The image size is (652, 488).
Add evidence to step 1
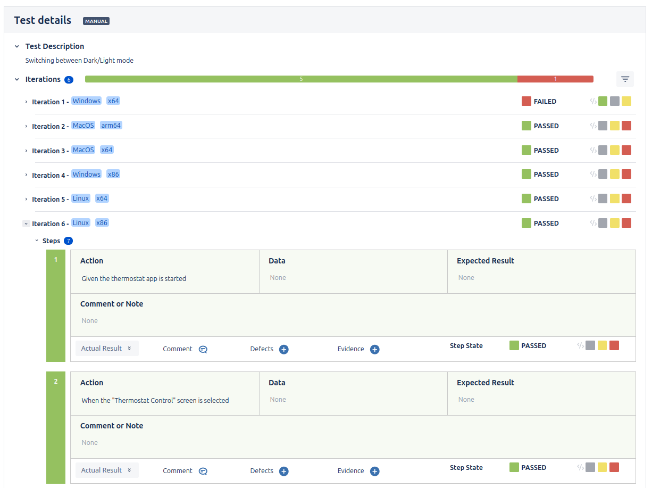(374, 350)
